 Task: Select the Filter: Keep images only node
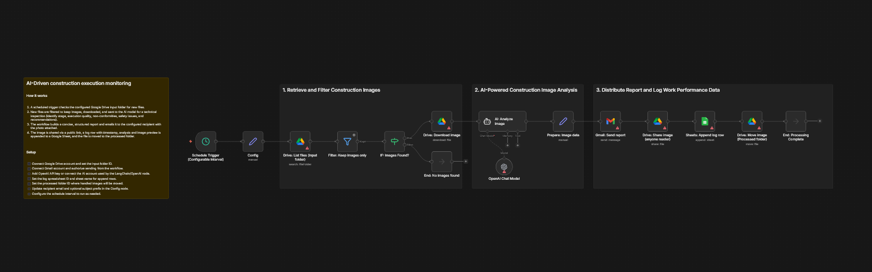[x=347, y=141]
